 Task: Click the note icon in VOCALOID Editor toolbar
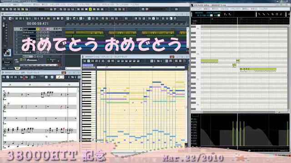pyautogui.click(x=281, y=14)
